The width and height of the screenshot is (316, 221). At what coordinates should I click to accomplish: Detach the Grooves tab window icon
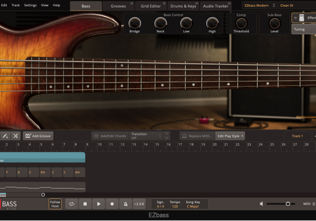[x=132, y=3]
